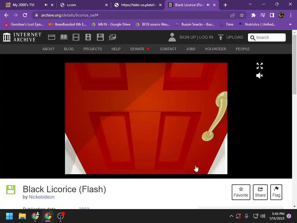Open the Texts (book) media icon
The width and height of the screenshot is (297, 223).
coord(64,37)
